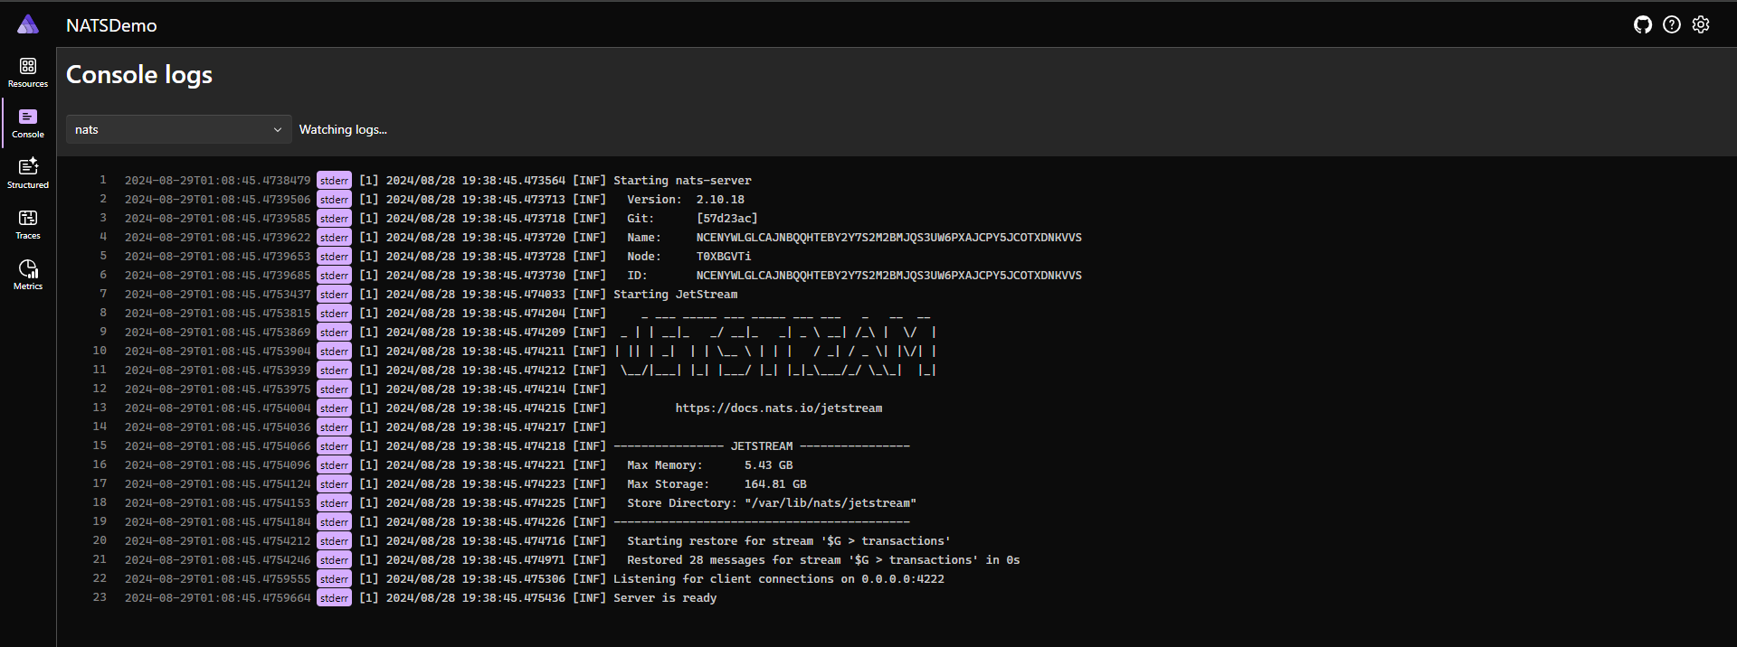This screenshot has height=647, width=1737.
Task: Click the Help question mark icon
Action: (1672, 24)
